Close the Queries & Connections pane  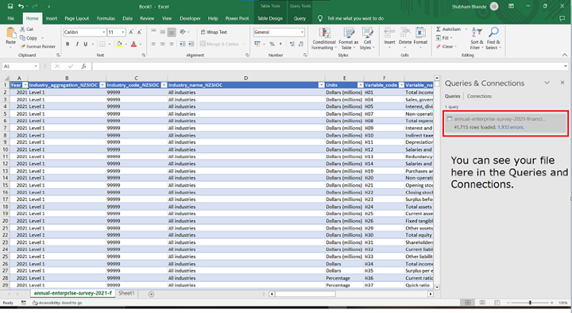[x=562, y=83]
